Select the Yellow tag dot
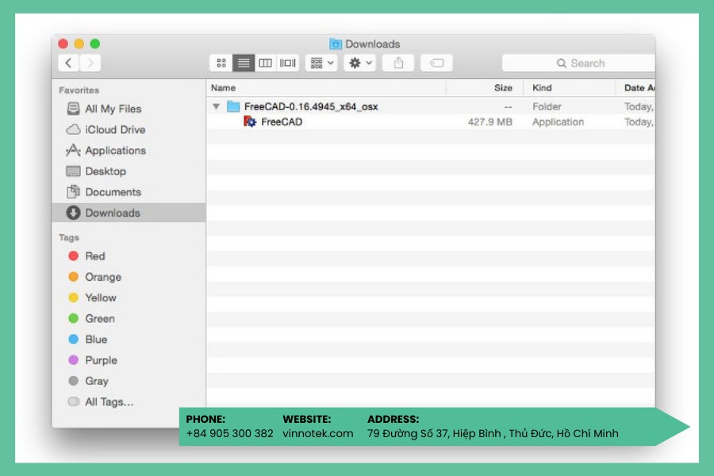This screenshot has width=714, height=476. click(x=73, y=297)
